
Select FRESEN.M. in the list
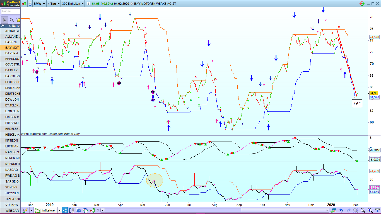pyautogui.click(x=13, y=117)
